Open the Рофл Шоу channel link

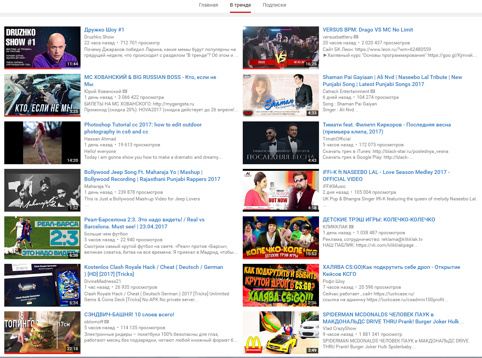pyautogui.click(x=334, y=281)
